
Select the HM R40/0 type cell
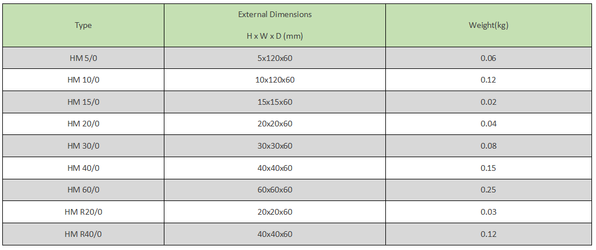[83, 234]
